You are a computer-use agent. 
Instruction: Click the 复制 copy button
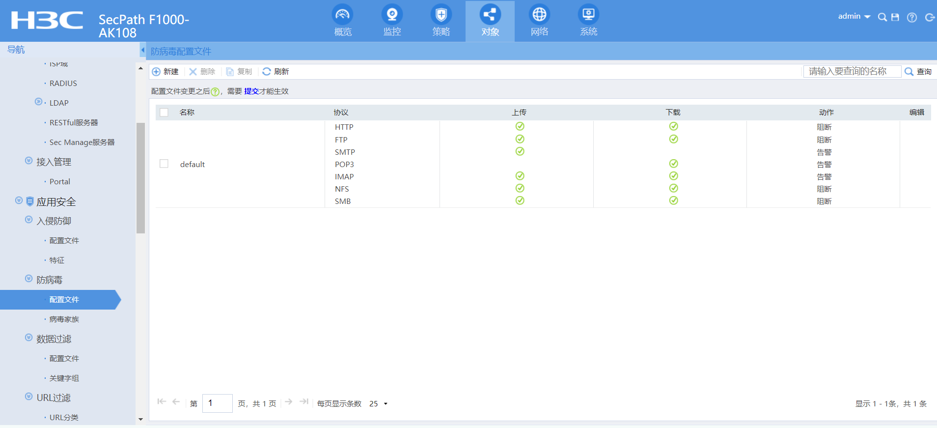pyautogui.click(x=239, y=72)
